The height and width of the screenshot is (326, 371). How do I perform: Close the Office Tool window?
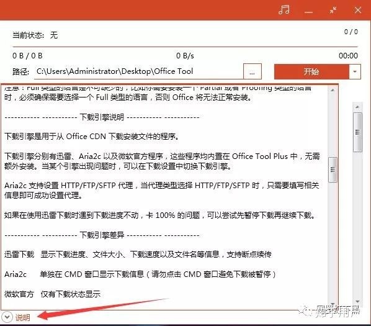pyautogui.click(x=357, y=10)
